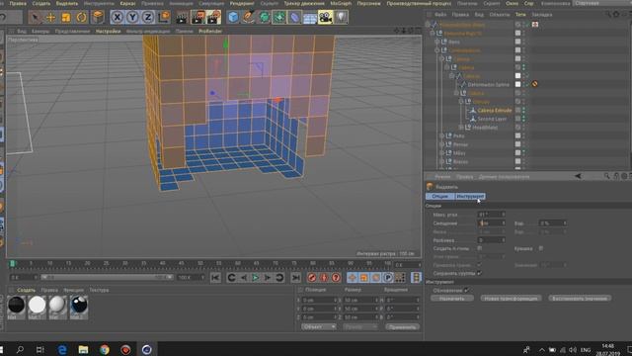Expand the Pelo object in tree
This screenshot has height=356, width=632.
click(442, 136)
